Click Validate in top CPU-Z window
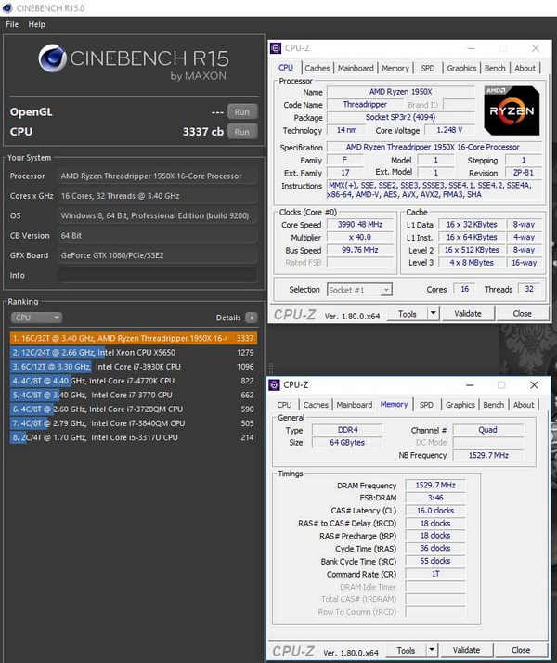Image resolution: width=557 pixels, height=663 pixels. (468, 314)
